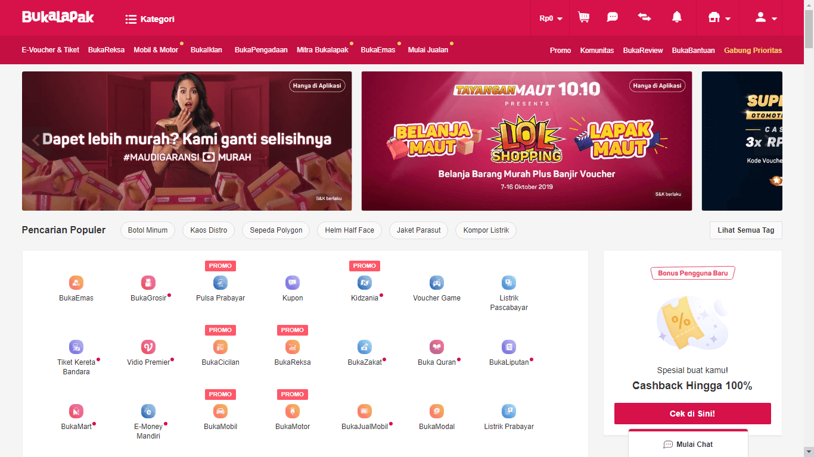The width and height of the screenshot is (814, 457).
Task: Open the Vidio Premier service icon
Action: point(148,347)
